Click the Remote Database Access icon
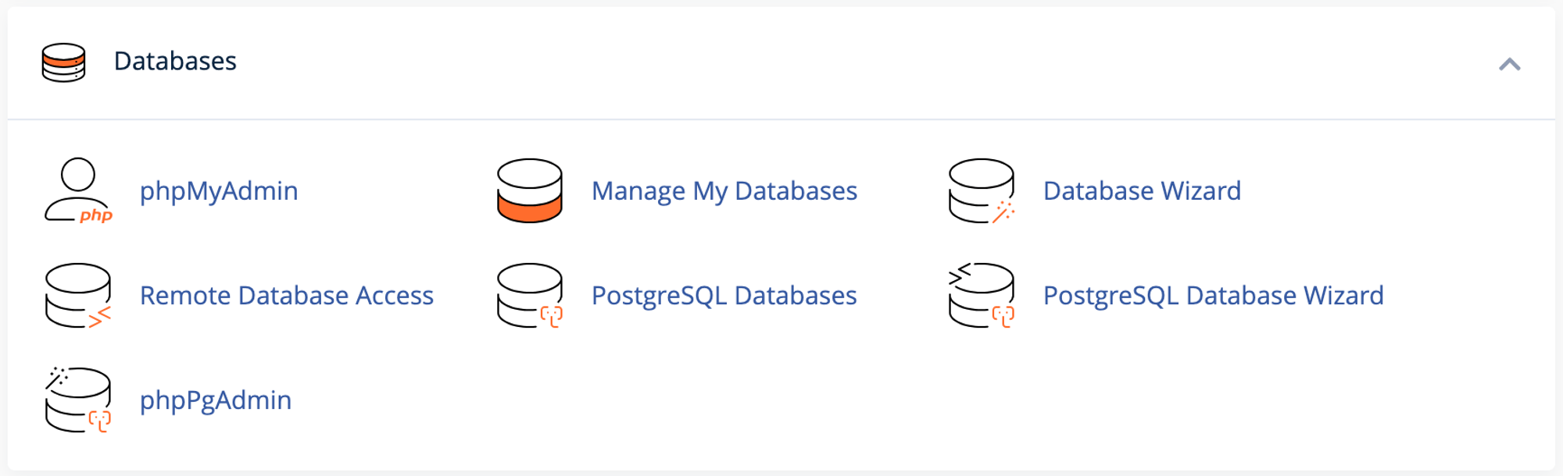This screenshot has height=476, width=1563. coord(78,295)
